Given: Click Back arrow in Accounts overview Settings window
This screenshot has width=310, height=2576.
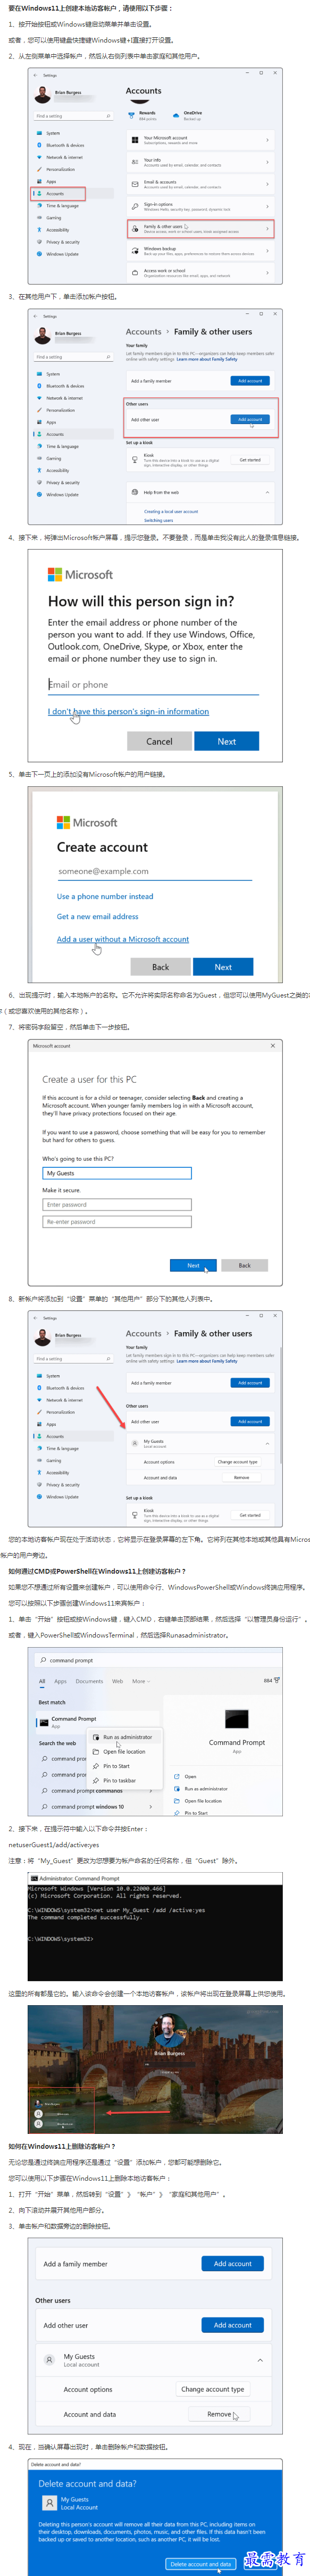Looking at the screenshot, I should (x=36, y=75).
